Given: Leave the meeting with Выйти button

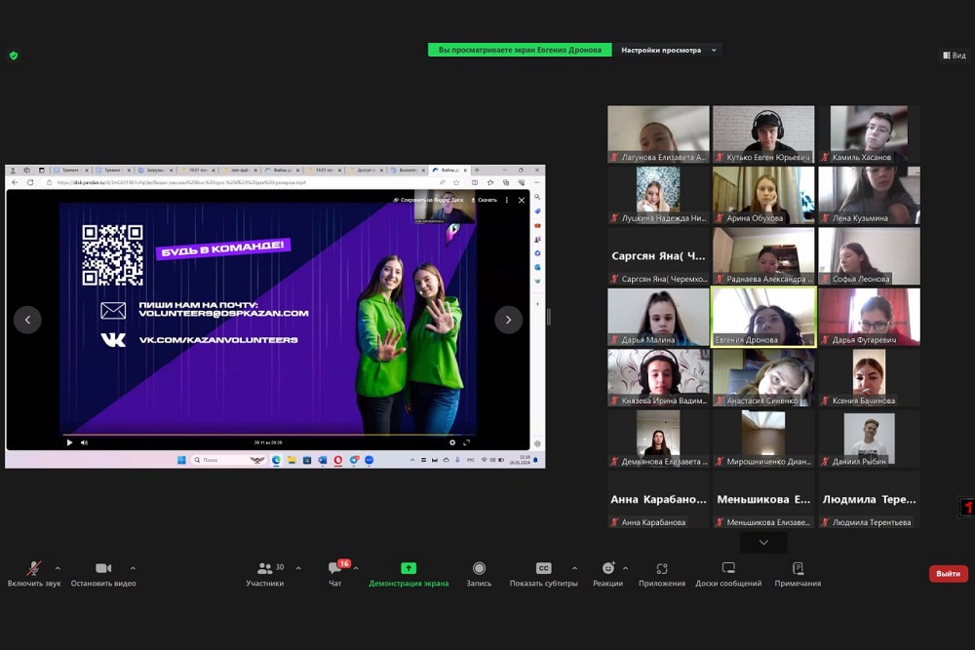Looking at the screenshot, I should point(948,574).
